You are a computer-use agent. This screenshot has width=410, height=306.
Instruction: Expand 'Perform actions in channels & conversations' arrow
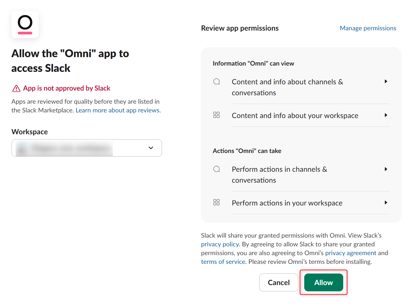[x=386, y=169]
